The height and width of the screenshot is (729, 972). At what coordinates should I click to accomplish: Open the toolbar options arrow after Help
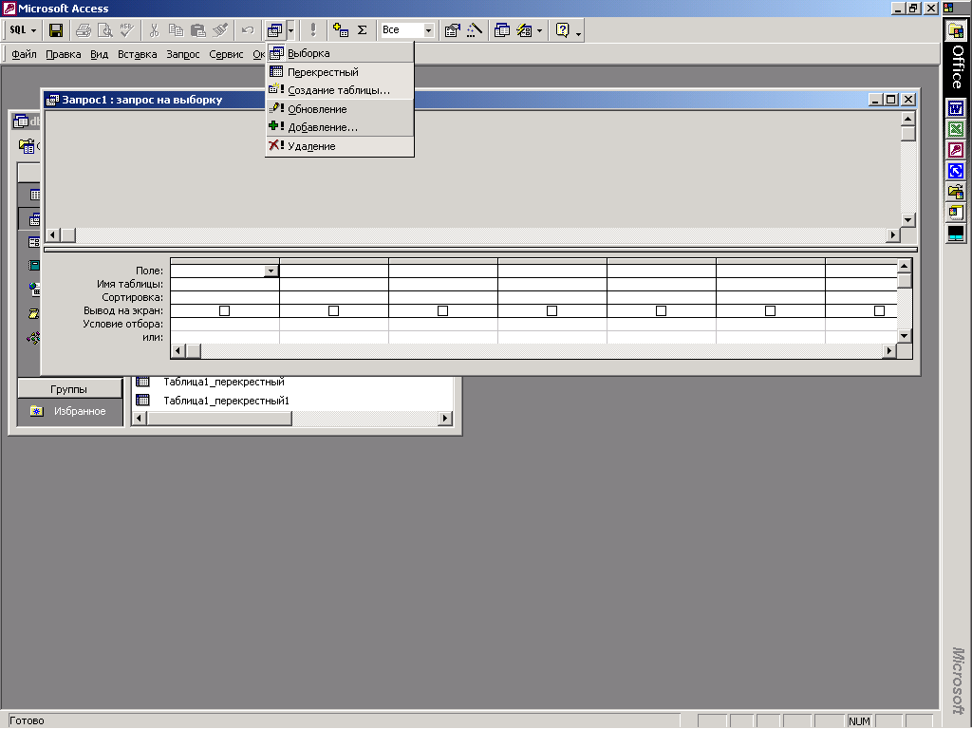(x=578, y=31)
